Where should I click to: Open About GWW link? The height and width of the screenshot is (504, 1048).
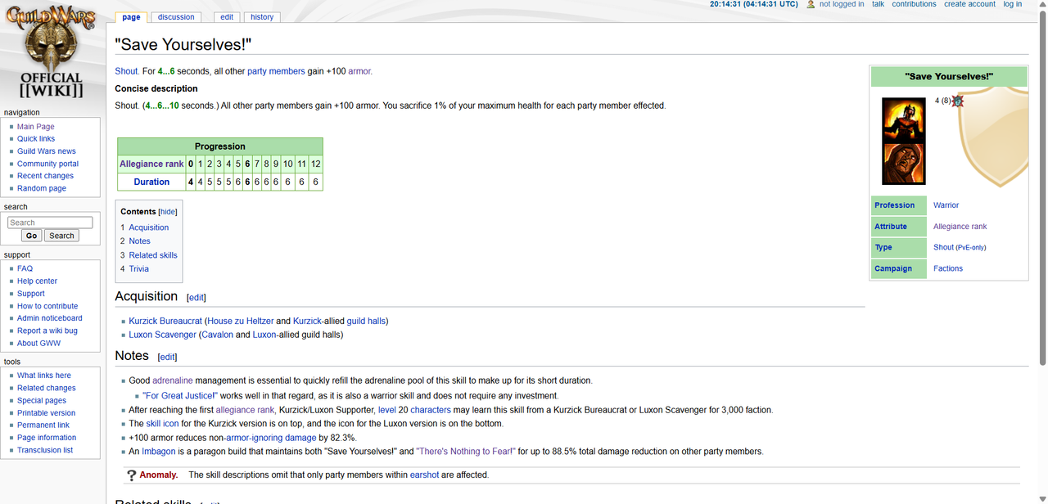click(x=39, y=344)
